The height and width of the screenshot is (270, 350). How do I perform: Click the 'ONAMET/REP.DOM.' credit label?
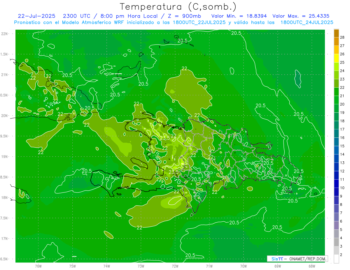(x=307, y=259)
